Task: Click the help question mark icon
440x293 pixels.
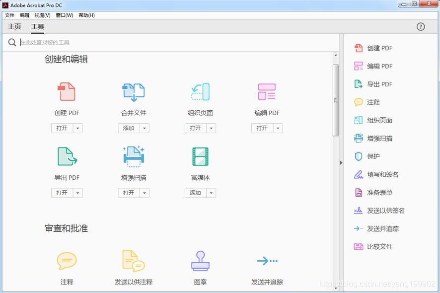Action: (420, 27)
